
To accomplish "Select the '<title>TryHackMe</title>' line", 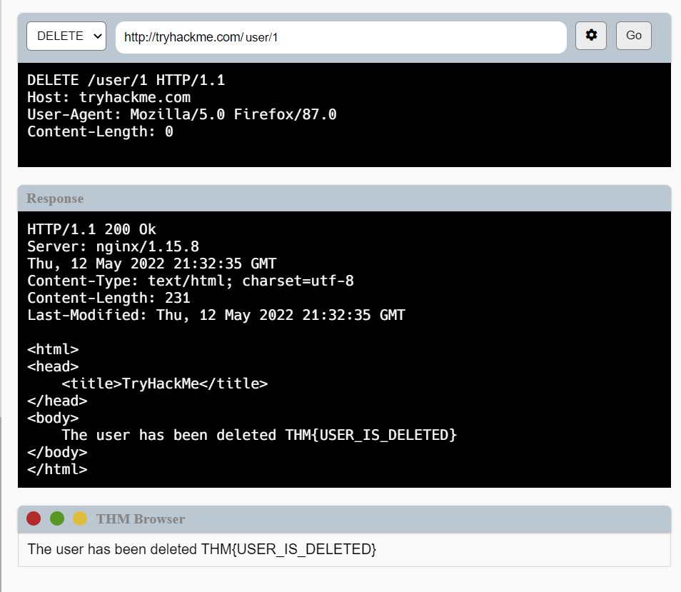I will point(165,383).
